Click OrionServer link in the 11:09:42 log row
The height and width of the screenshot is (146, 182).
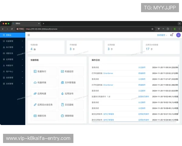[108, 85]
